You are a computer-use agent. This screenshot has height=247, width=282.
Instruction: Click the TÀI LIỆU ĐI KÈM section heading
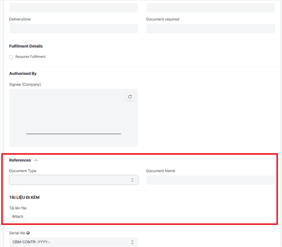pyautogui.click(x=24, y=198)
